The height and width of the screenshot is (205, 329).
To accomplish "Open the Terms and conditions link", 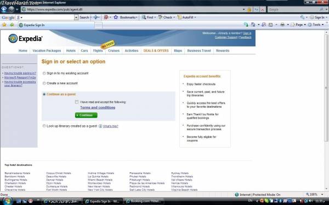I will point(98,108).
